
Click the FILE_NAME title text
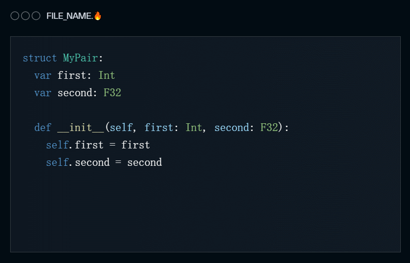(70, 16)
